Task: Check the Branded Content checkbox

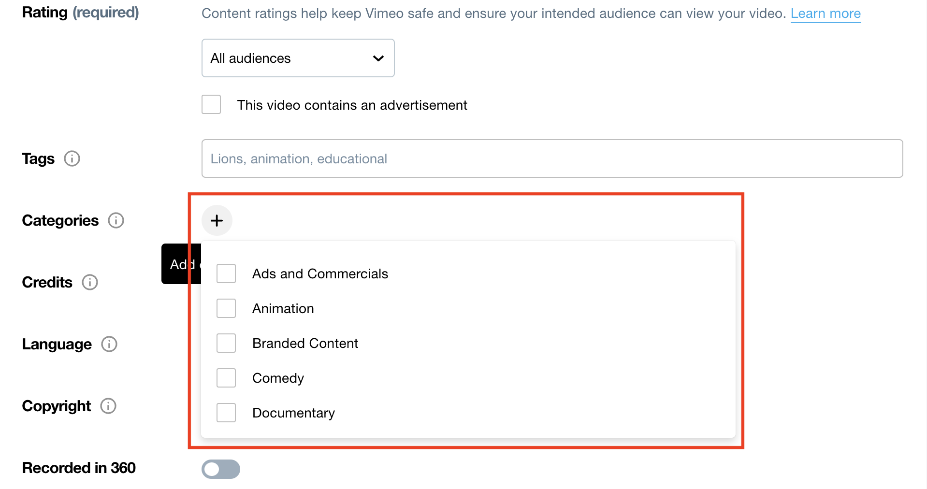Action: click(226, 343)
